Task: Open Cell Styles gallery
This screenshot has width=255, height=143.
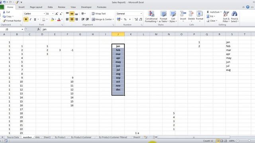Action: click(x=173, y=17)
